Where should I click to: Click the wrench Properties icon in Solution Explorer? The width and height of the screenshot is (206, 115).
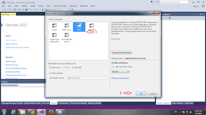tap(170, 18)
